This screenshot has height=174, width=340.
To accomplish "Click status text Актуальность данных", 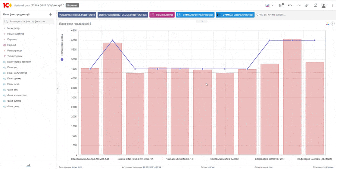I will tap(141, 167).
